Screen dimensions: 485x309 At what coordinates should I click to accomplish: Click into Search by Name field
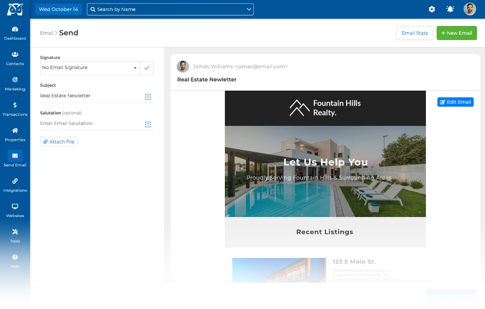pyautogui.click(x=170, y=9)
